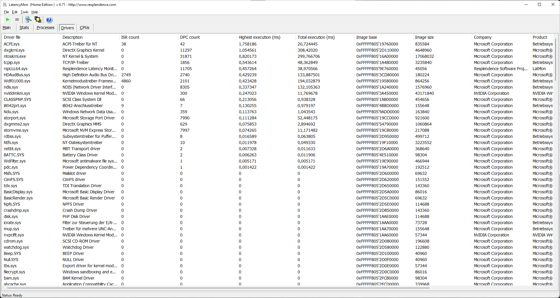Image resolution: width=560 pixels, height=298 pixels.
Task: Maximize the LatencyMon window
Action: pos(539,4)
